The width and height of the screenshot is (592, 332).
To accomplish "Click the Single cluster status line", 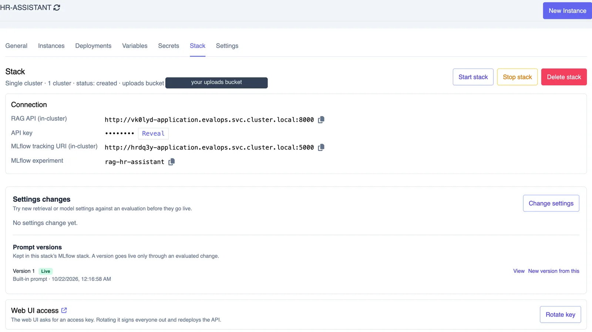I will tap(85, 83).
